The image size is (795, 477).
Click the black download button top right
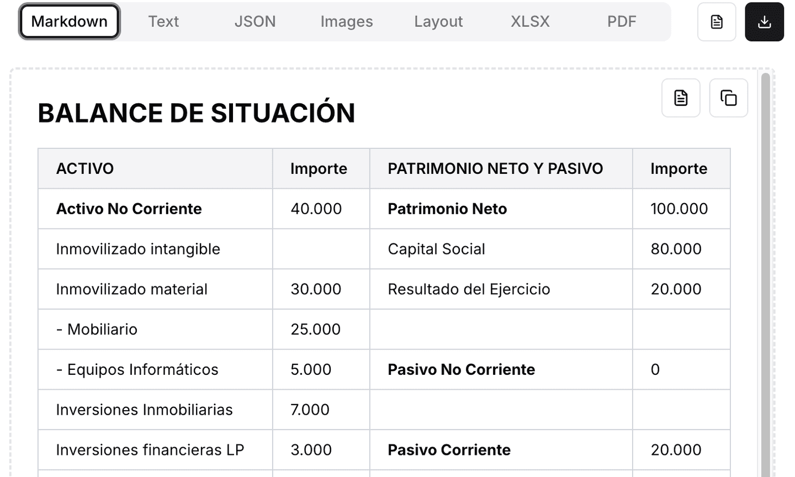click(765, 22)
